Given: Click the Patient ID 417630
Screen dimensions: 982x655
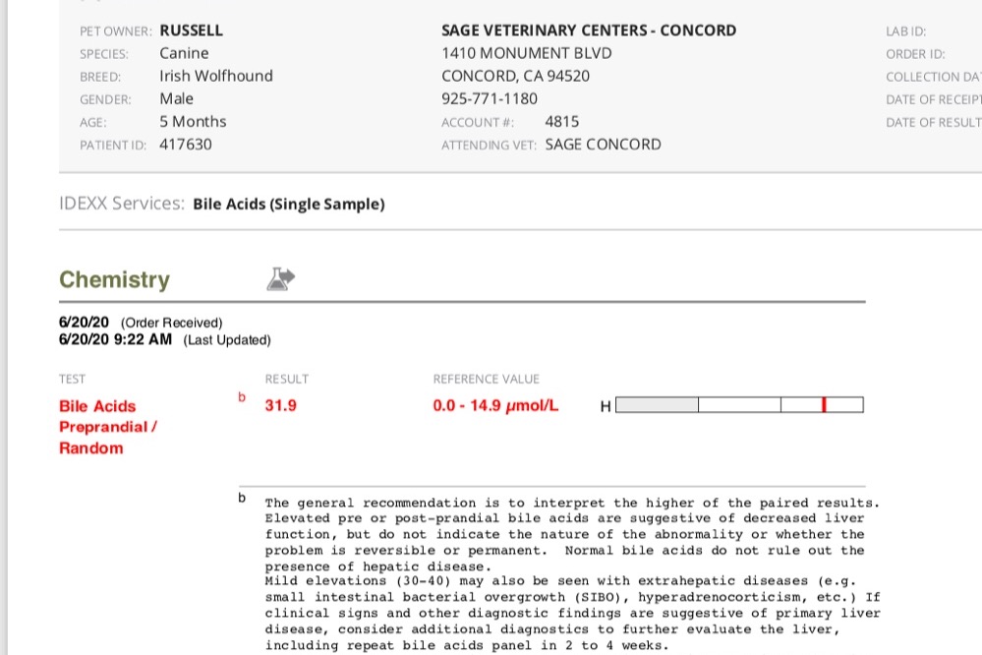Looking at the screenshot, I should pyautogui.click(x=185, y=145).
